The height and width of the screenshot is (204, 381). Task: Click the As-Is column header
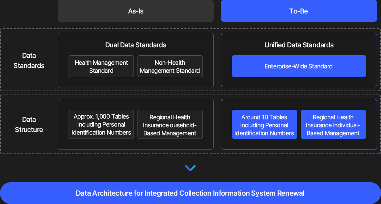(x=136, y=11)
